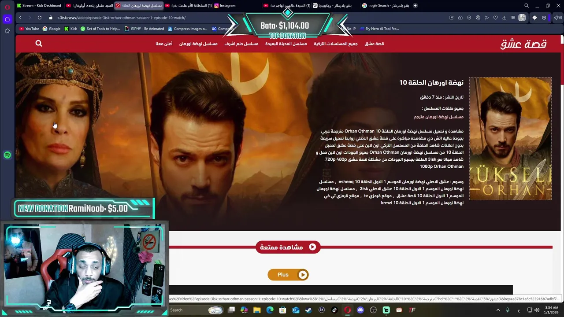Screen dimensions: 564x317
Task: Open قصة عشق menu item
Action: click(x=374, y=44)
